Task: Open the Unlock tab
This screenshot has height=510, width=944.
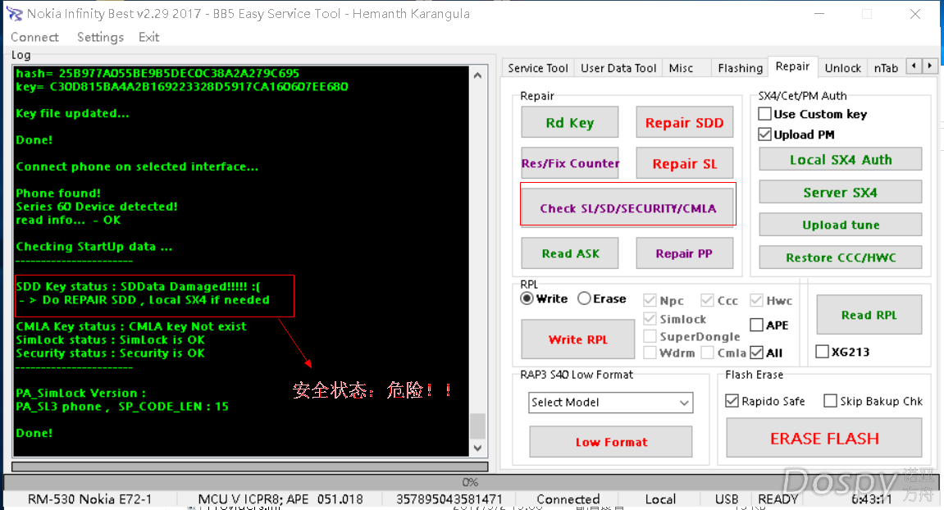Action: click(x=843, y=68)
